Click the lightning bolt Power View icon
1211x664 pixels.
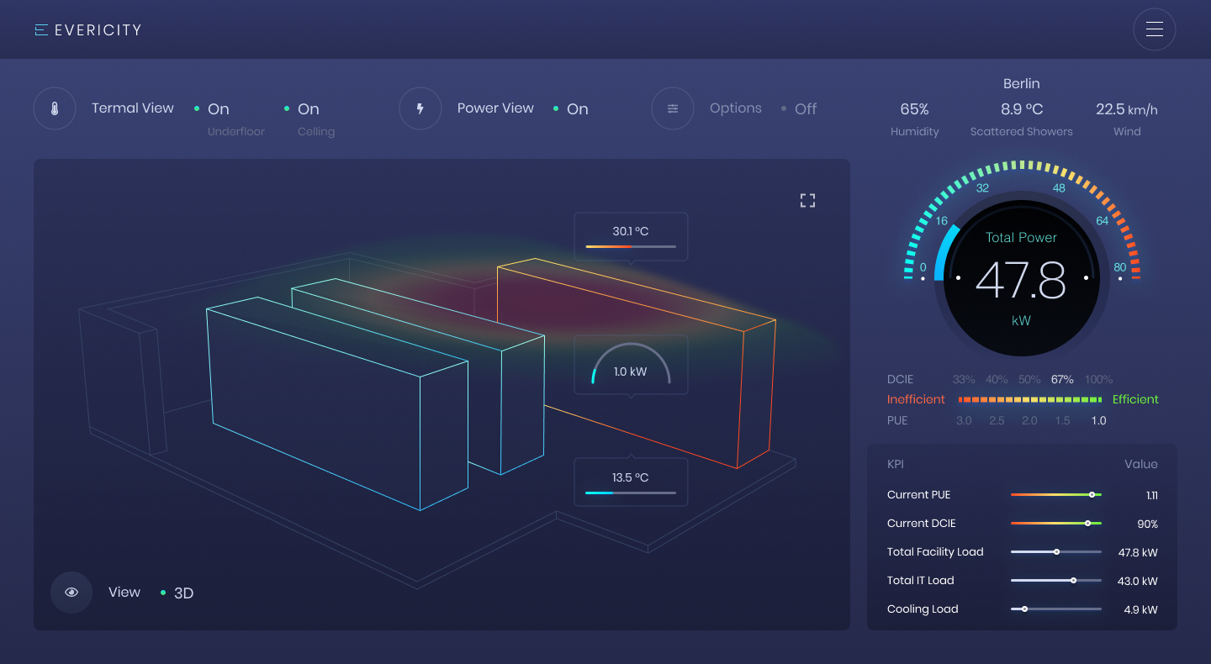click(x=420, y=109)
